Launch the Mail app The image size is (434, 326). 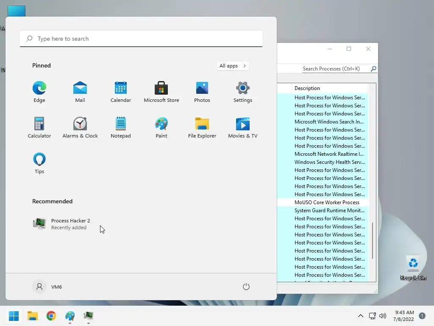[80, 92]
